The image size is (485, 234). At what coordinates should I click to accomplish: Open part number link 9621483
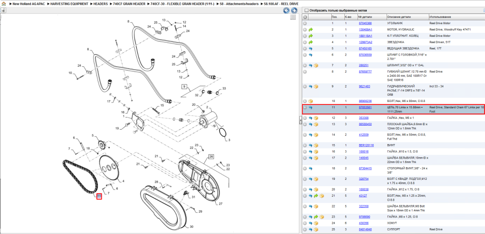click(x=364, y=87)
